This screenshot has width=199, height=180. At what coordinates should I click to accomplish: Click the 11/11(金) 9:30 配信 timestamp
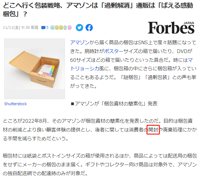click(x=21, y=28)
